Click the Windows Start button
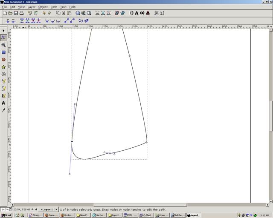 pos(6,215)
